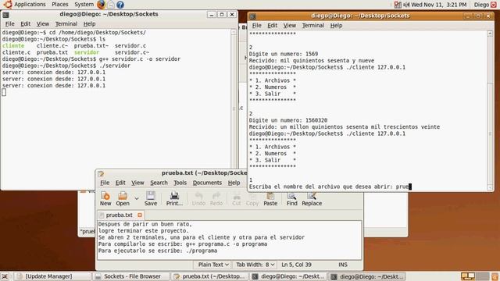
Task: Click the Trash icon in bottom panel
Action: 495,276
